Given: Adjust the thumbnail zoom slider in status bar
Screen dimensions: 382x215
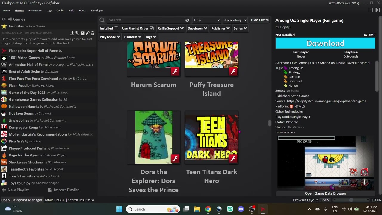Looking at the screenshot, I should [351, 200].
